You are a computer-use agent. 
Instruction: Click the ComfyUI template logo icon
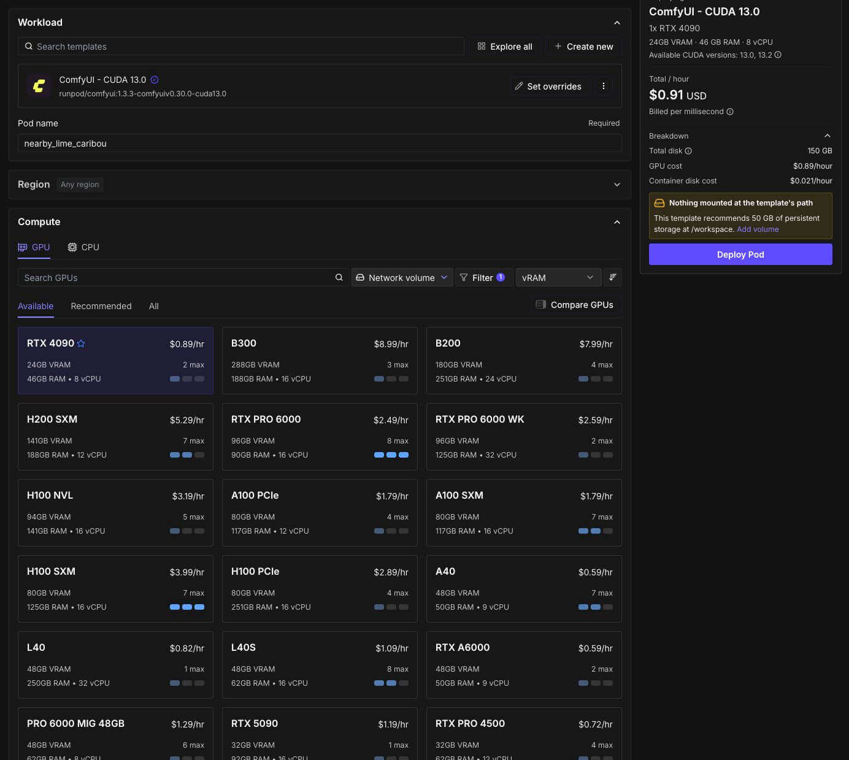tap(39, 86)
